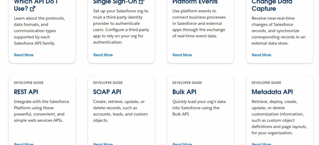The height and width of the screenshot is (145, 319).
Task: Follow Read More in the Single Sign-On card
Action: point(103,55)
